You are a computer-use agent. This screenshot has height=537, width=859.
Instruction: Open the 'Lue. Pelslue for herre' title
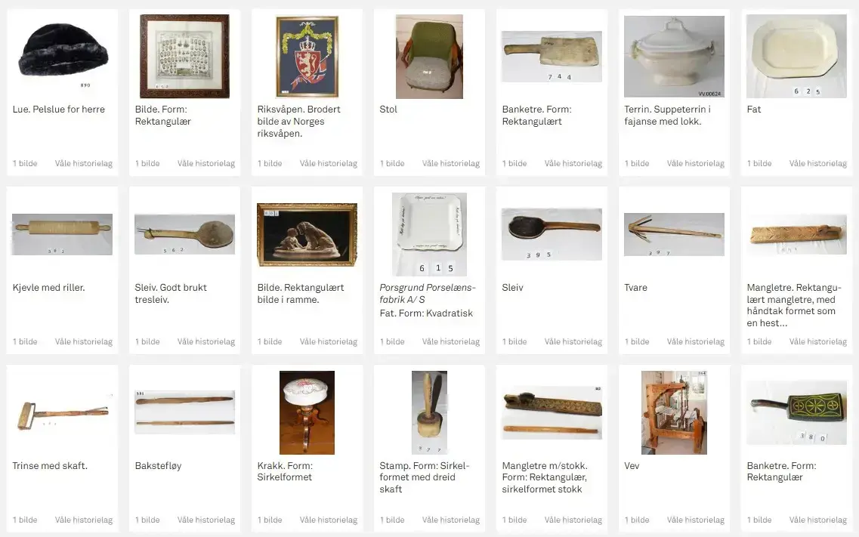coord(59,110)
